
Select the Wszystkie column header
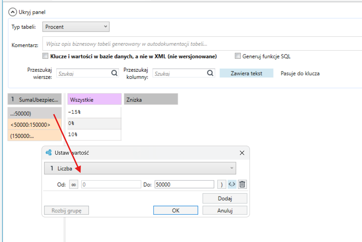pyautogui.click(x=95, y=99)
